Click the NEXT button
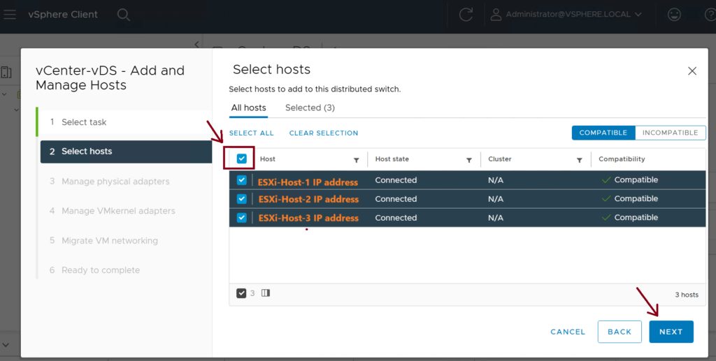The height and width of the screenshot is (361, 716). click(671, 332)
